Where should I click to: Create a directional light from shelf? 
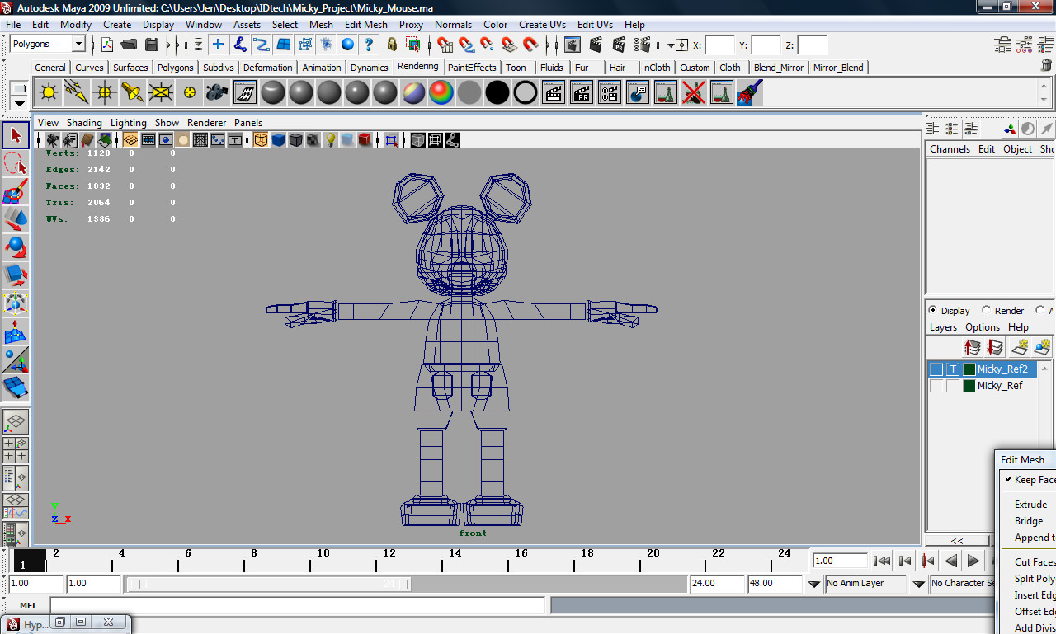pos(77,92)
